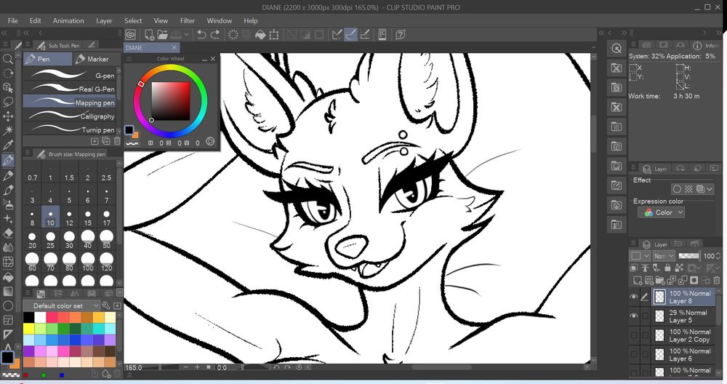Open the Window menu
The width and height of the screenshot is (727, 384).
(x=220, y=21)
